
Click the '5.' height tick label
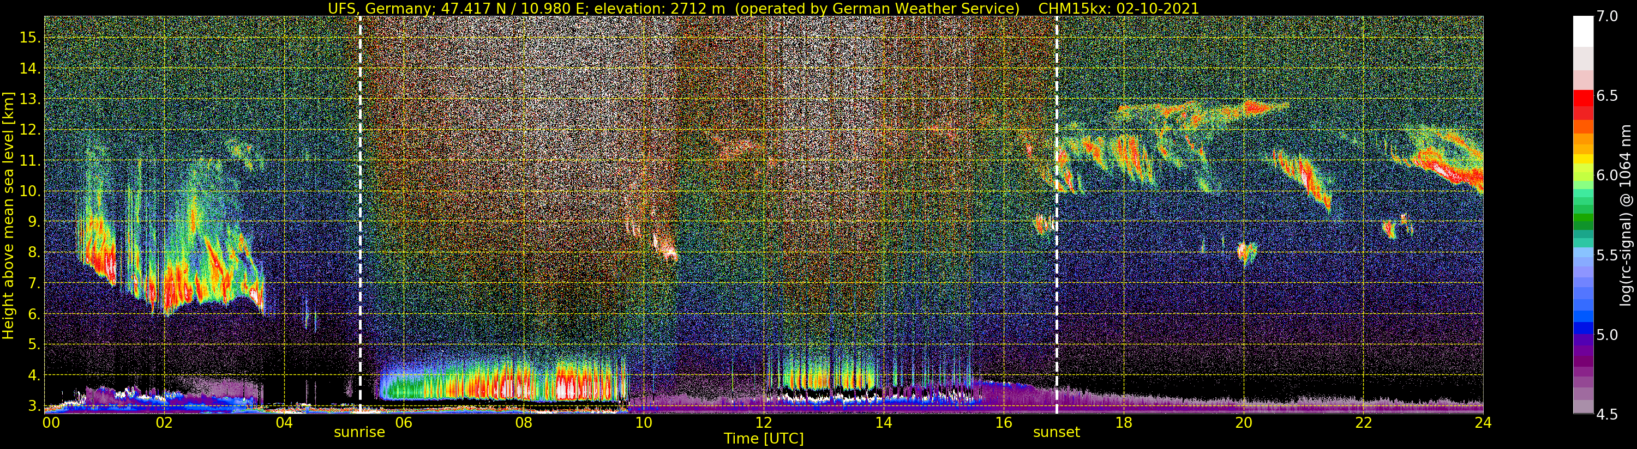[34, 344]
